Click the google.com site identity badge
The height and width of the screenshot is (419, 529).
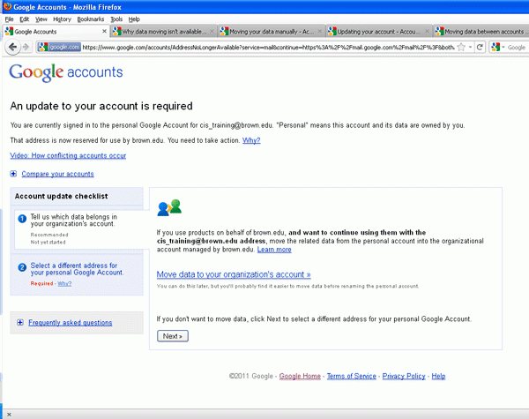(x=59, y=48)
